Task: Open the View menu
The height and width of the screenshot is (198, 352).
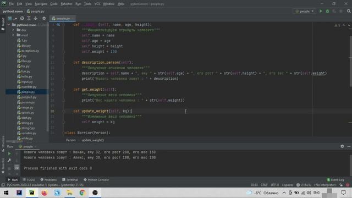Action: pos(29,4)
